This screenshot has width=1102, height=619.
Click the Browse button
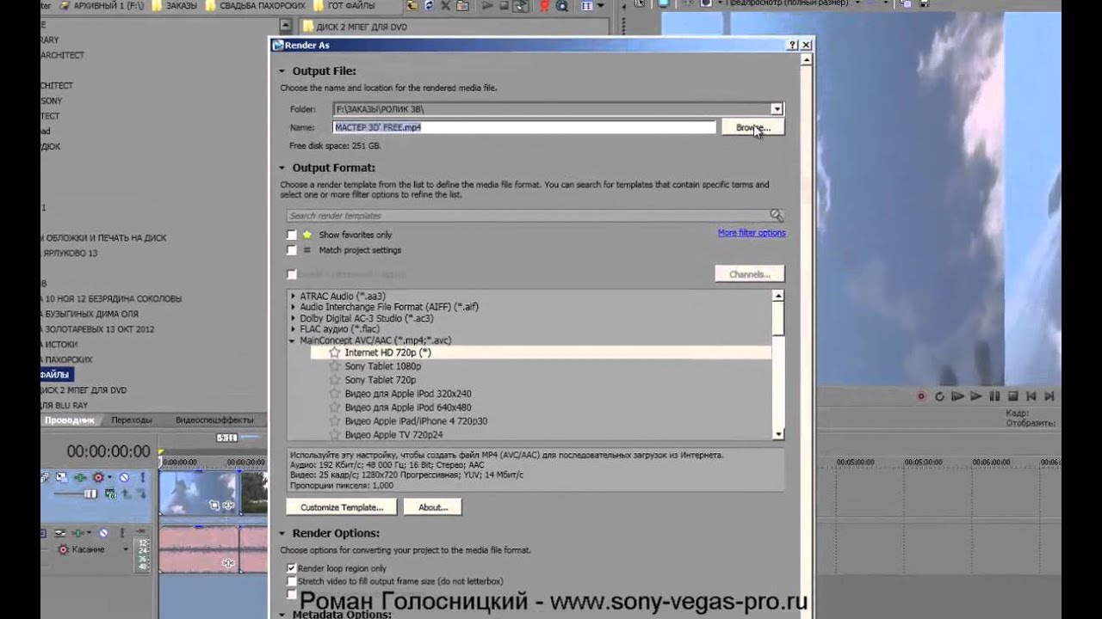click(752, 127)
